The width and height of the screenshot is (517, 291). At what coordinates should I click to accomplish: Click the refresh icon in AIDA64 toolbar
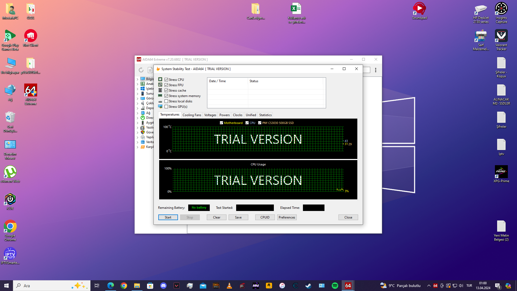click(141, 70)
